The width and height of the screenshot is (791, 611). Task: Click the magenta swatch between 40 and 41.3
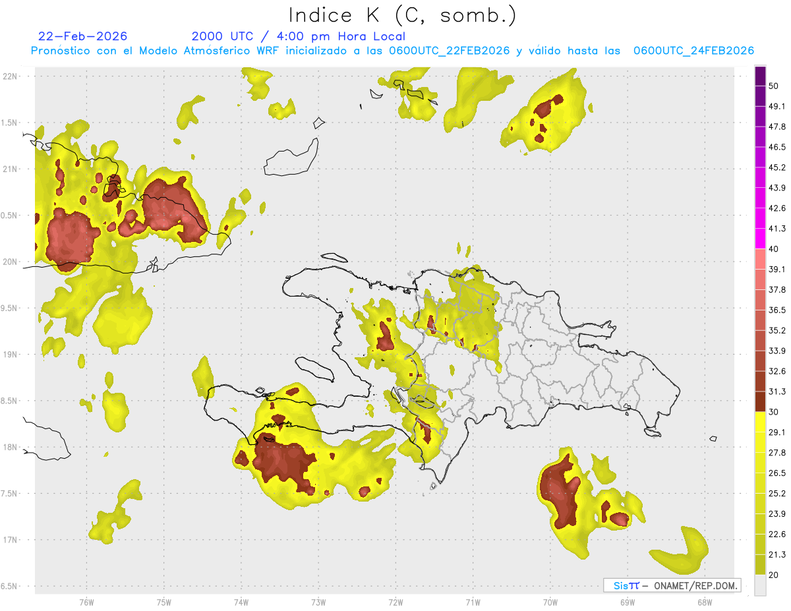point(760,239)
